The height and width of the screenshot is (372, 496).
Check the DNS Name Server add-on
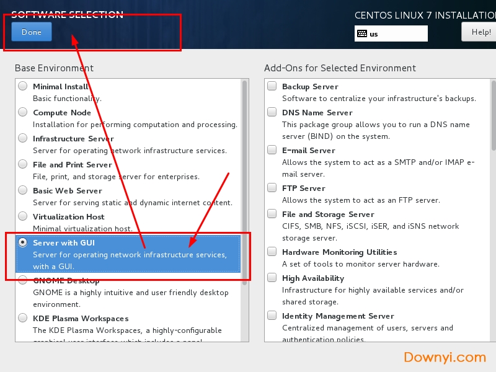tap(272, 112)
